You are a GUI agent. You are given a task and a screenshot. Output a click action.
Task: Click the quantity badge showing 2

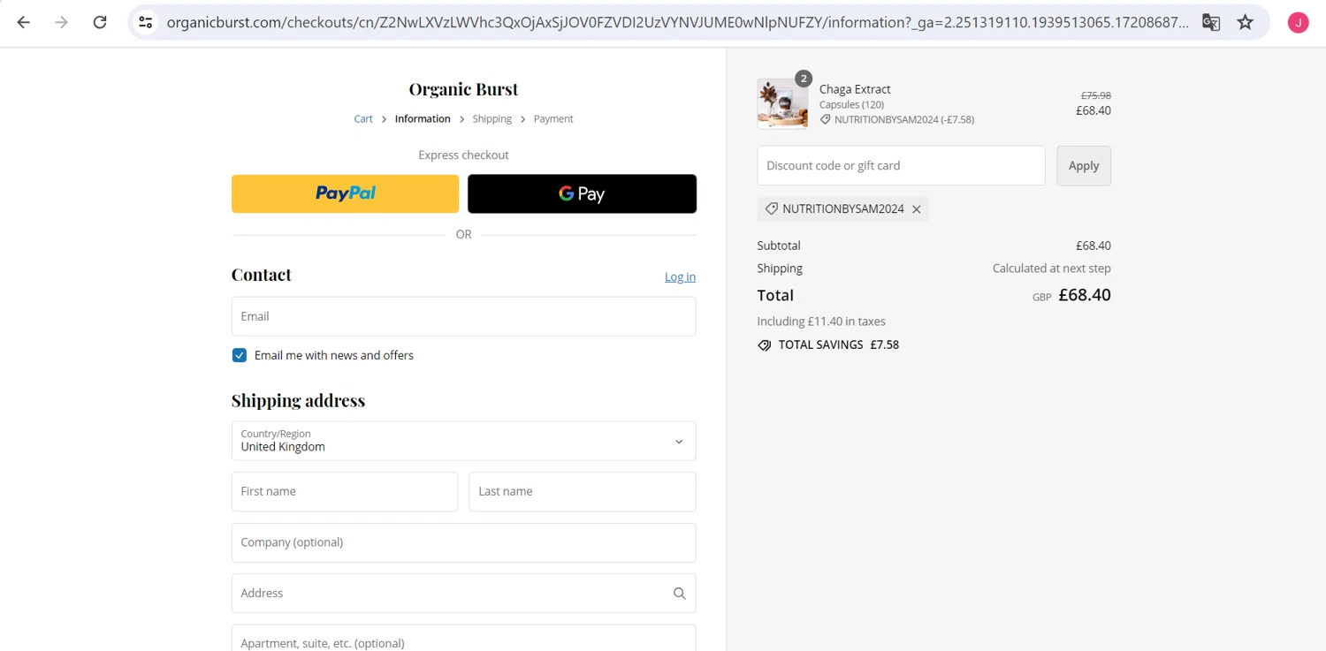click(804, 79)
